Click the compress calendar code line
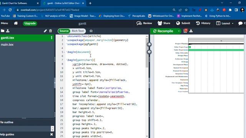 [x=86, y=100]
